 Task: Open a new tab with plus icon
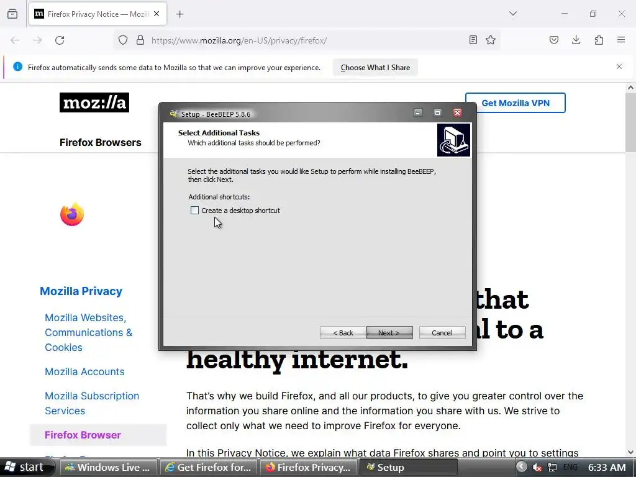tap(180, 14)
